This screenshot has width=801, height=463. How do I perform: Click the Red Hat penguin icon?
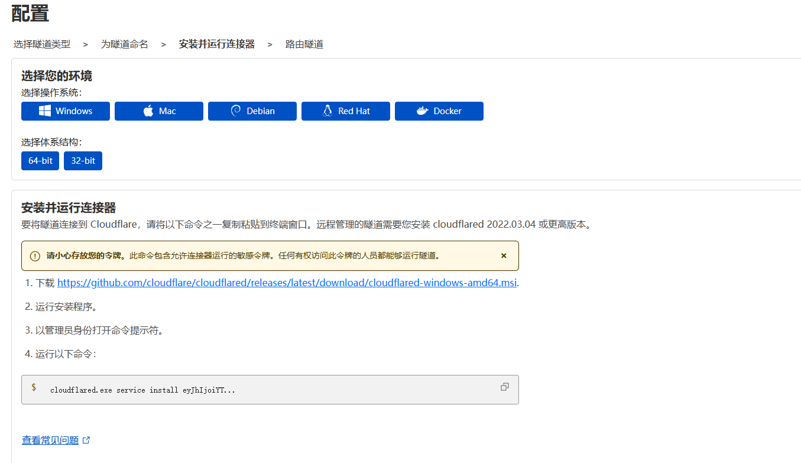(x=327, y=111)
